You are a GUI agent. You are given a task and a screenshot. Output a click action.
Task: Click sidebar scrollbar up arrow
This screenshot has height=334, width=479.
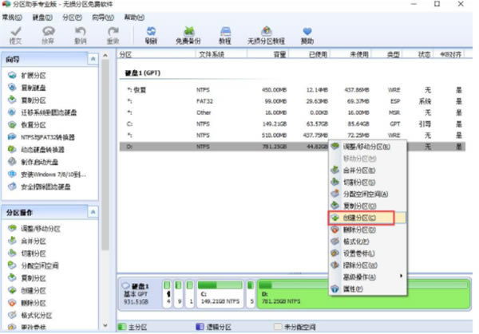click(105, 56)
